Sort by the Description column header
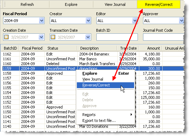 (97, 48)
